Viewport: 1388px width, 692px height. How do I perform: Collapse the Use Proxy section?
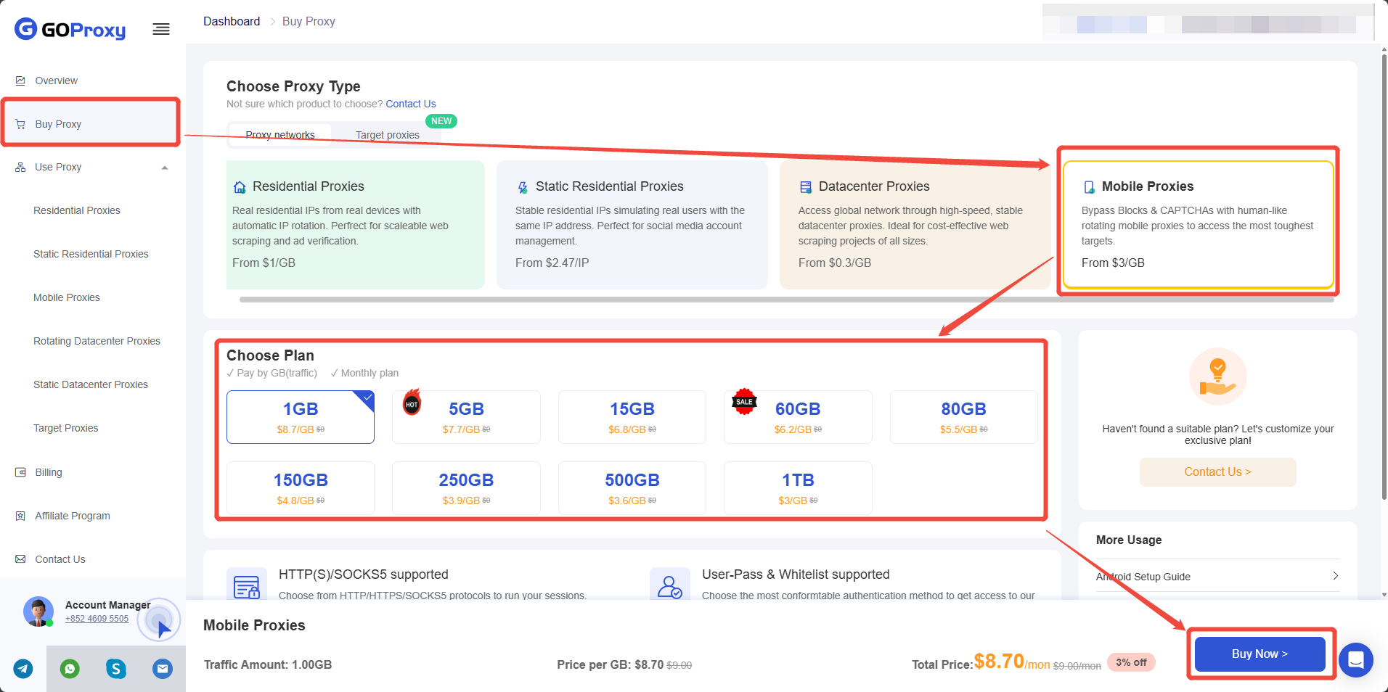coord(165,168)
